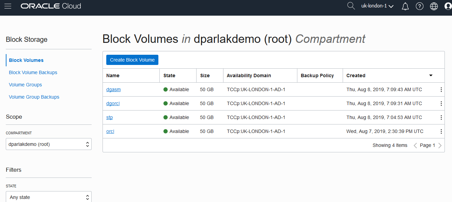Click the Oracle Cloud logo
The width and height of the screenshot is (452, 202).
[51, 6]
